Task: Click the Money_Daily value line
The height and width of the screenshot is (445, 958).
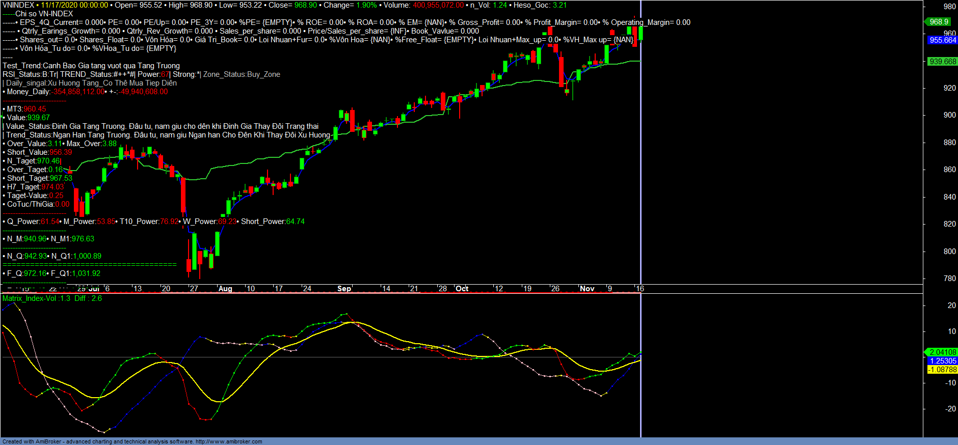Action: [x=85, y=92]
